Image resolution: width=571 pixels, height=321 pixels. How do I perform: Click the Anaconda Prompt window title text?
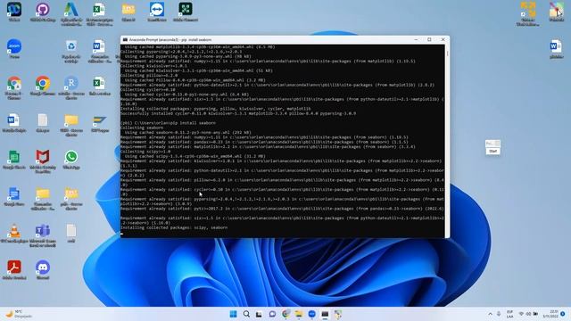point(170,39)
